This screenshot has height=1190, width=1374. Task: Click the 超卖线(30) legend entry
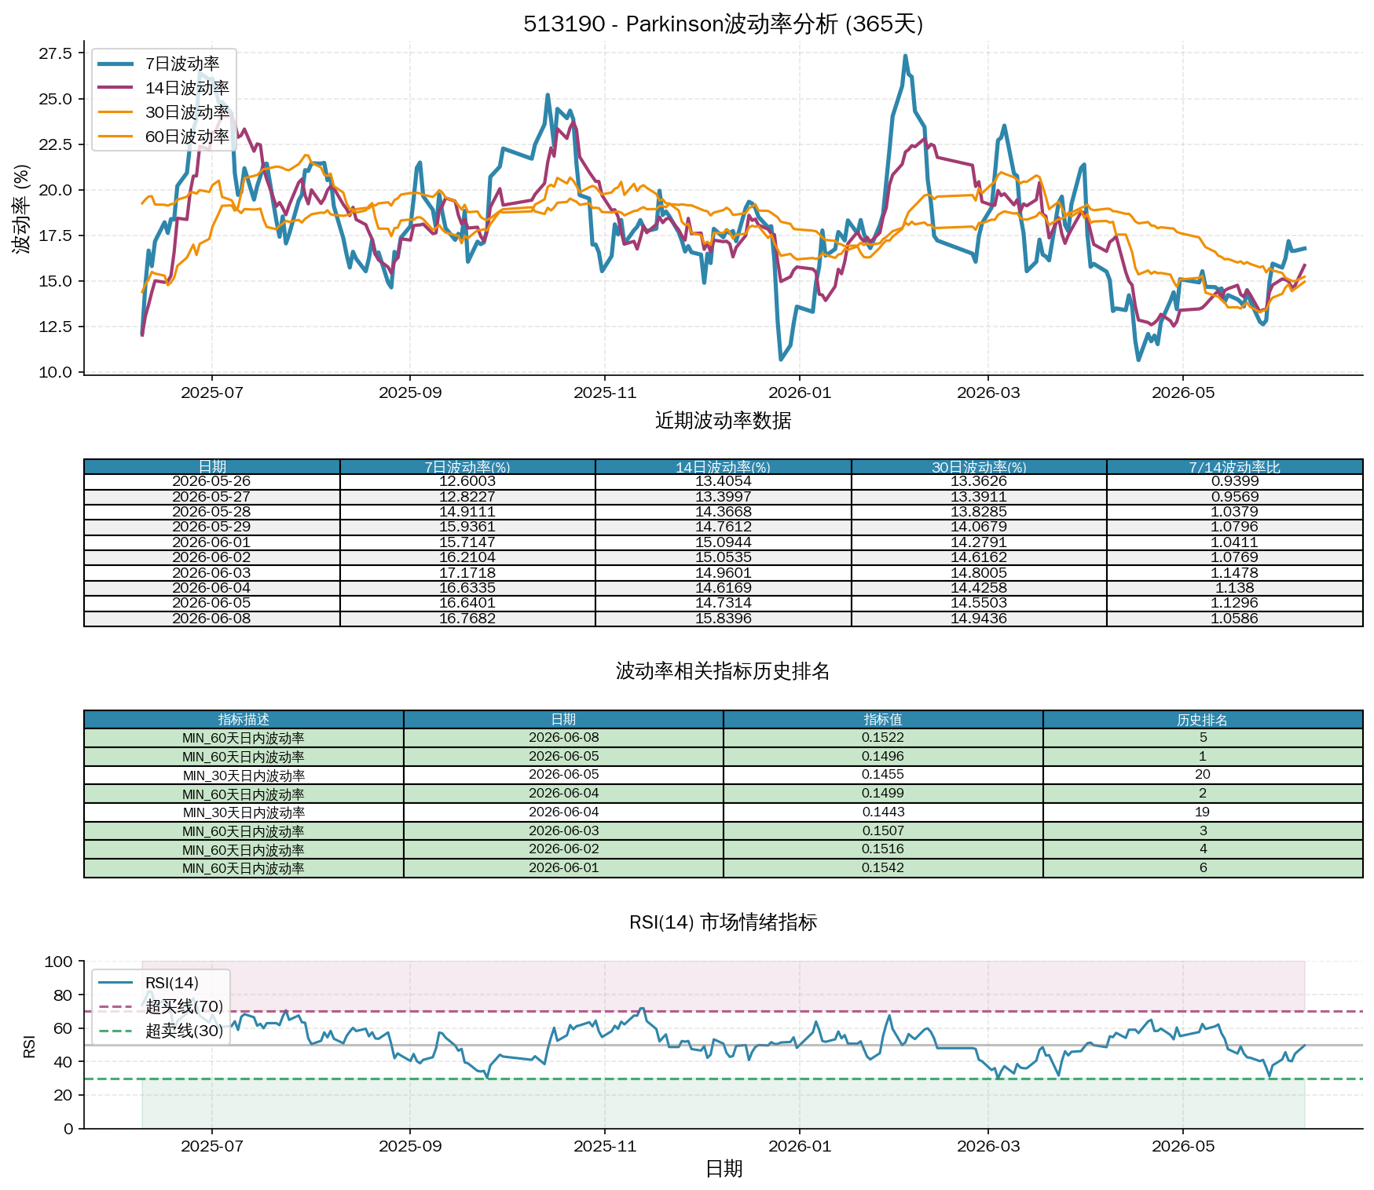tap(161, 1031)
